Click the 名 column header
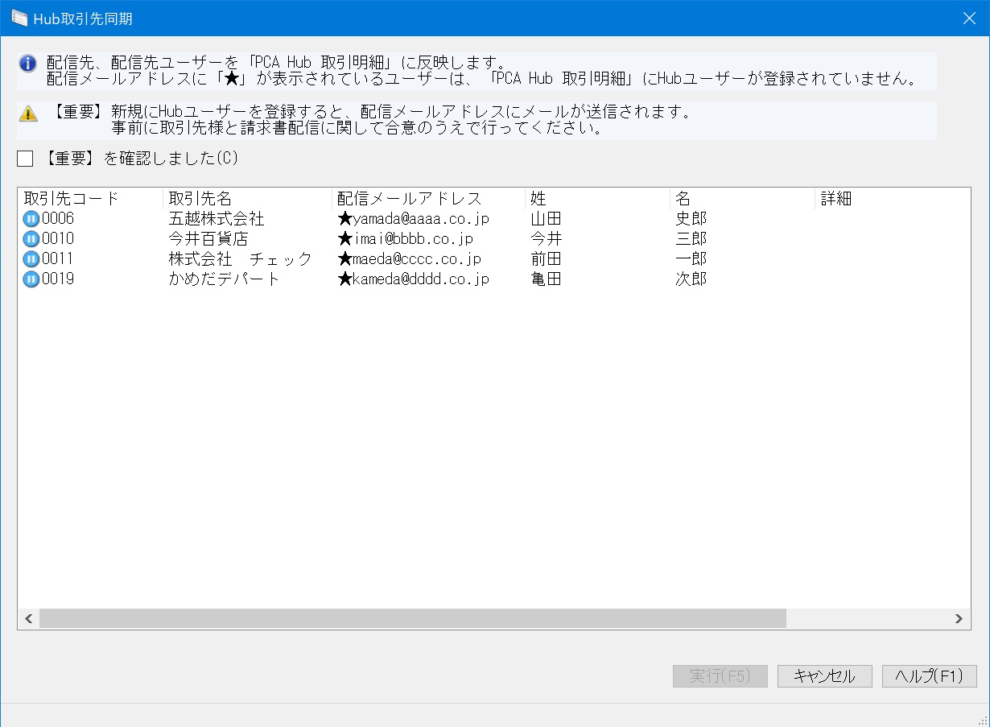 click(x=742, y=199)
